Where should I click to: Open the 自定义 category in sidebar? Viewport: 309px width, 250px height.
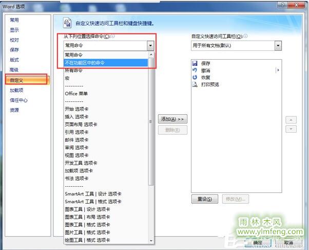26,80
